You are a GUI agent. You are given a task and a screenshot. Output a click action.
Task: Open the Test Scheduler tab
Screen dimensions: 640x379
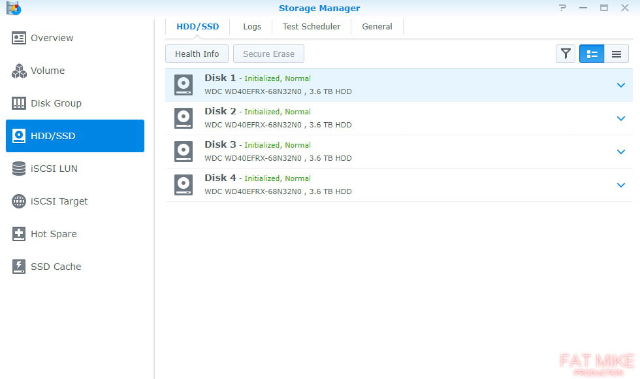click(312, 27)
